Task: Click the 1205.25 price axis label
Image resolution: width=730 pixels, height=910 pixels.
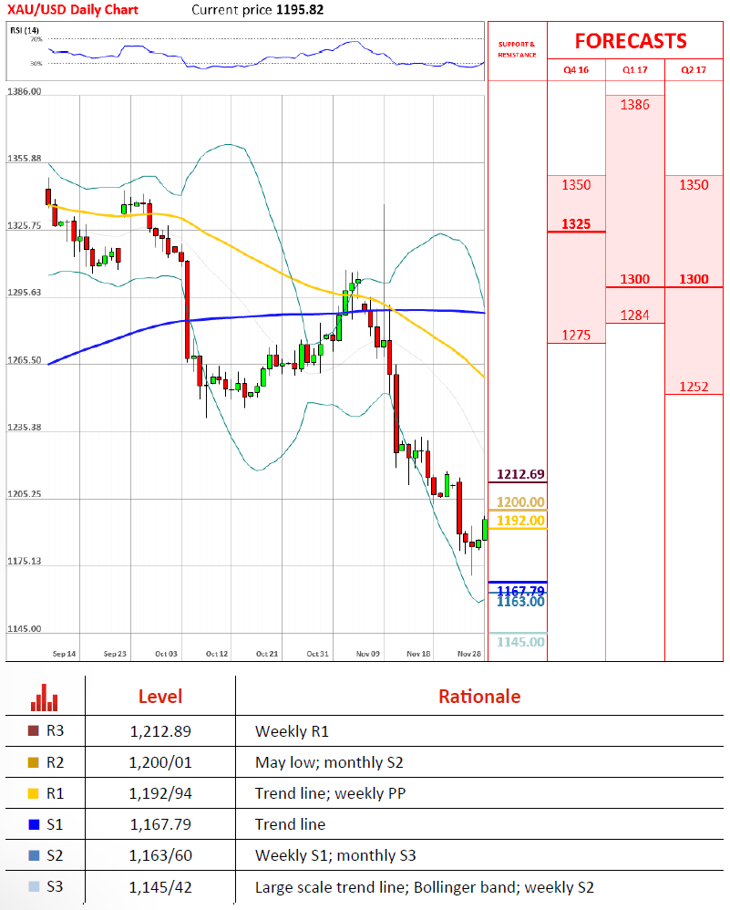Action: point(24,494)
